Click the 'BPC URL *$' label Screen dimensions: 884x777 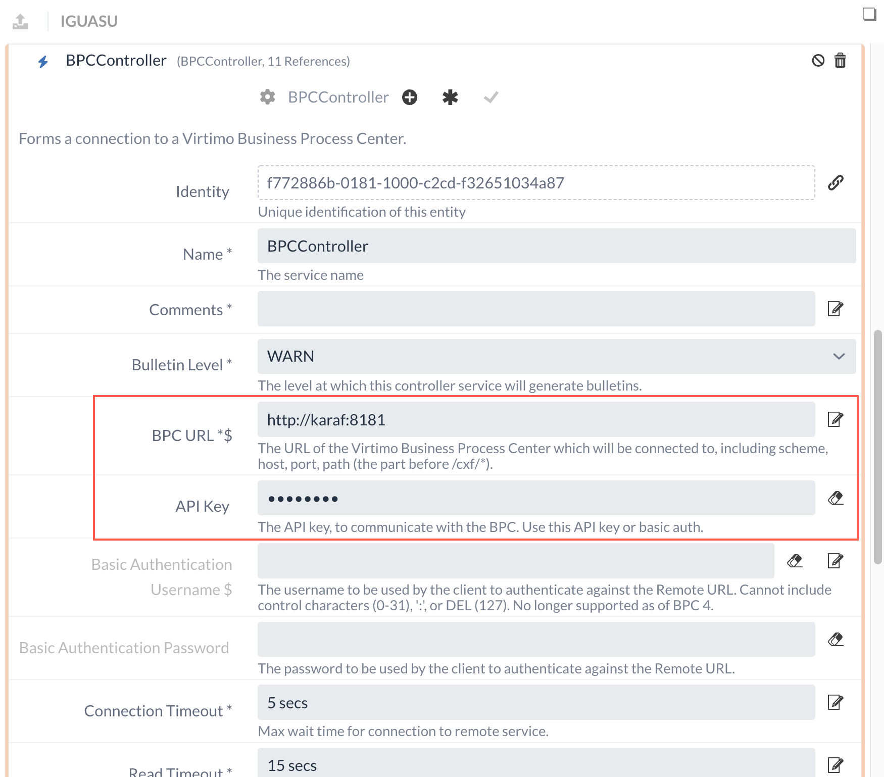[192, 435]
